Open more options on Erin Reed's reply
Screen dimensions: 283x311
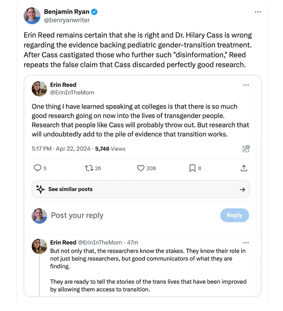coord(246,243)
